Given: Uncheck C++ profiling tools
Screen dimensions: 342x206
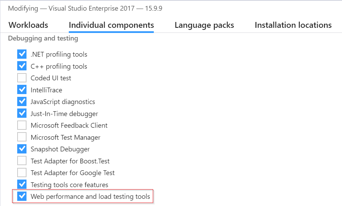Looking at the screenshot, I should 22,66.
